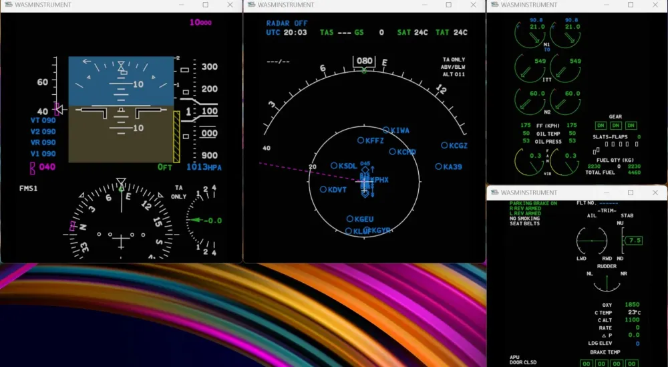668x367 pixels.
Task: Click the 0FT radio altitude readout
Action: pyautogui.click(x=165, y=167)
